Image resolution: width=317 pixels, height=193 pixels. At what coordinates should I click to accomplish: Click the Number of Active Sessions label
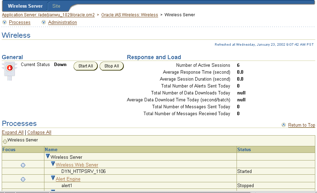pyautogui.click(x=203, y=65)
